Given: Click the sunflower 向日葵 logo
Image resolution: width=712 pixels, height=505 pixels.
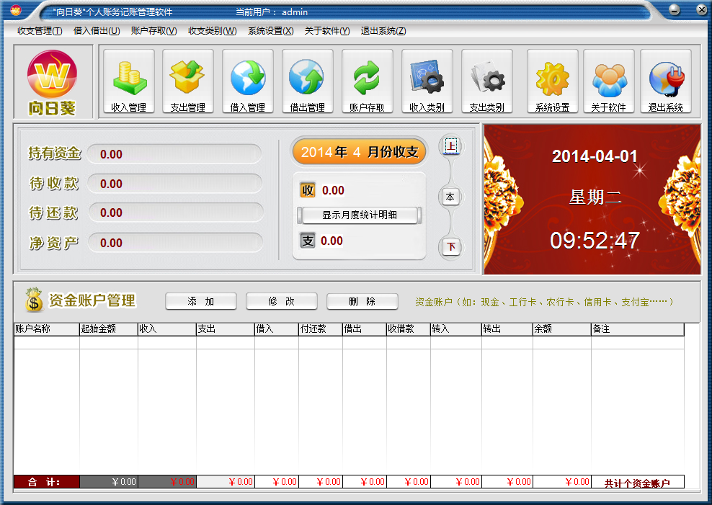Looking at the screenshot, I should tap(53, 81).
